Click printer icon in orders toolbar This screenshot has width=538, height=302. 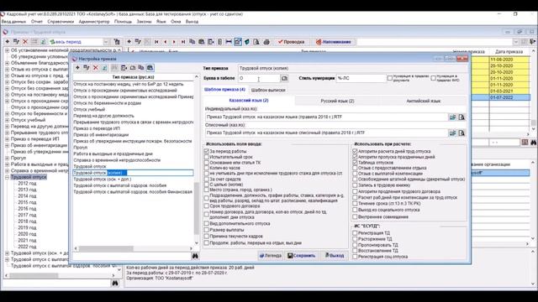pos(266,42)
